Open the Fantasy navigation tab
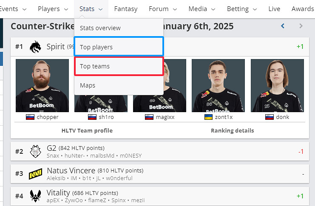315x206 pixels. pos(126,8)
